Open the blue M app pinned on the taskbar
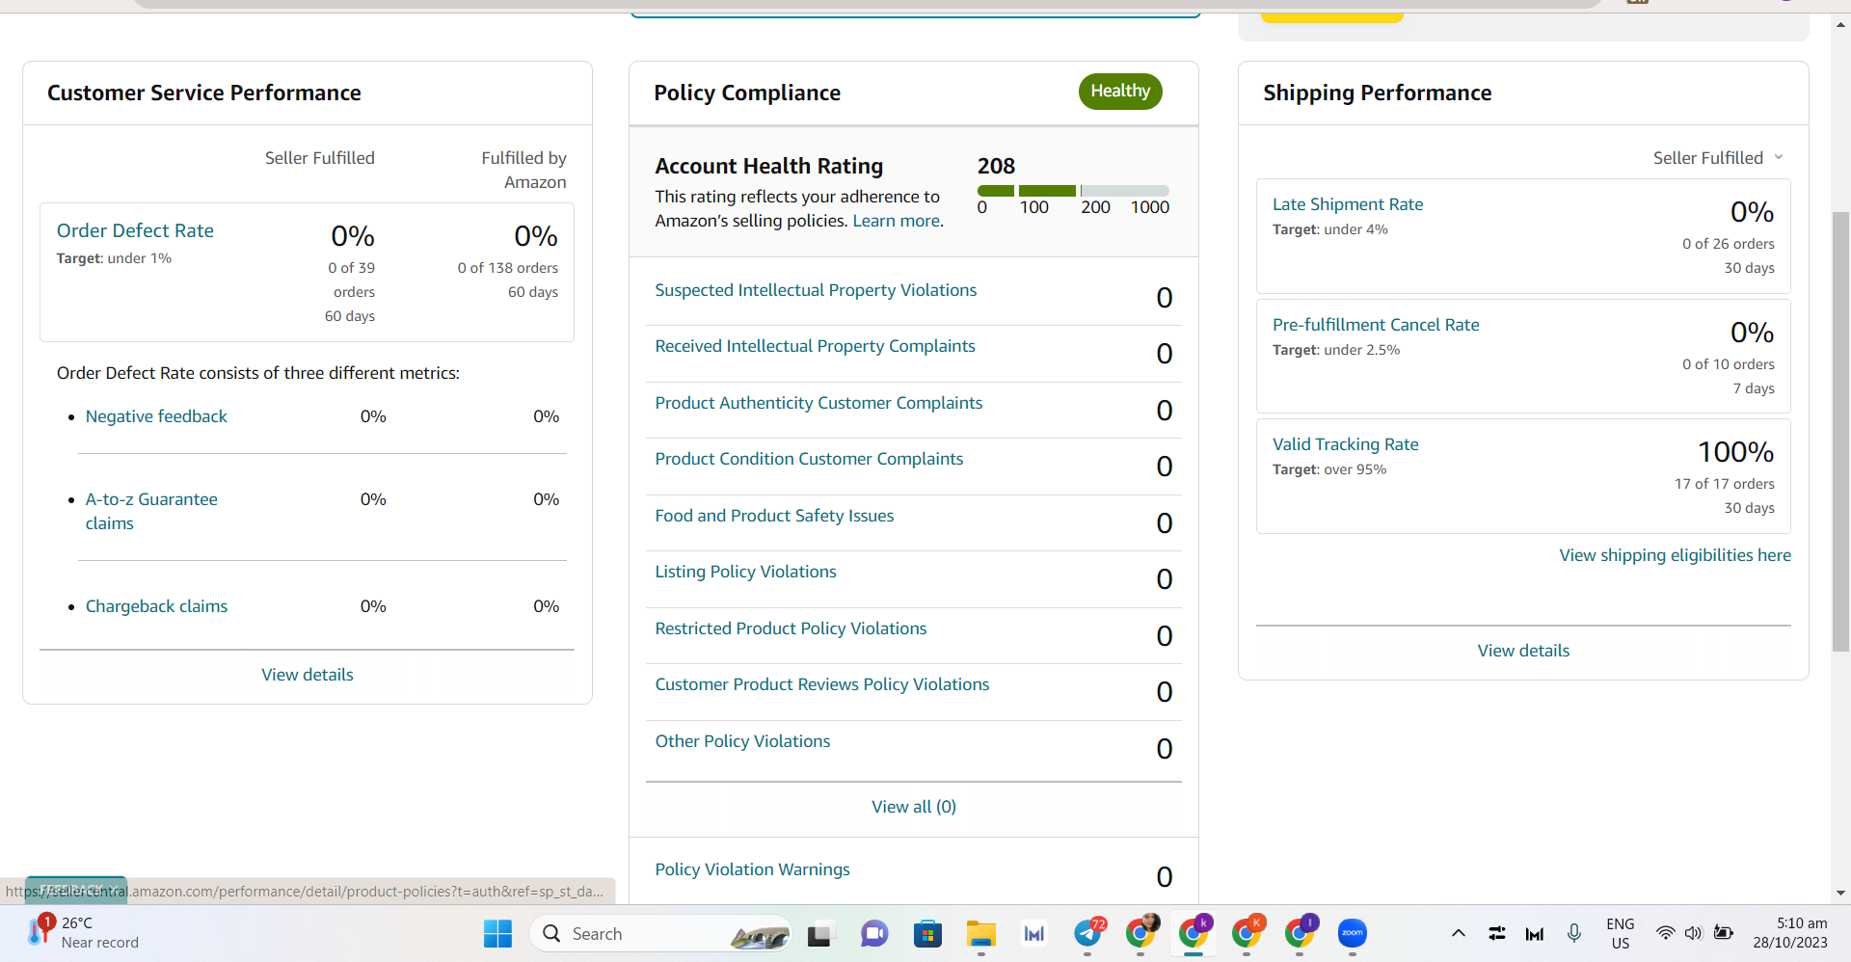1851x962 pixels. [x=1034, y=933]
